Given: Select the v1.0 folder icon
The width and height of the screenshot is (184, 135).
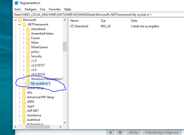Looking at the screenshot, I should [x=28, y=61].
